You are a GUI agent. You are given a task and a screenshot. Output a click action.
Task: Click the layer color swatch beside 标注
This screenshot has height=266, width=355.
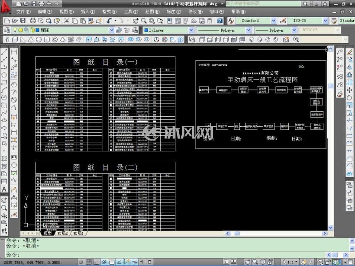pos(38,30)
